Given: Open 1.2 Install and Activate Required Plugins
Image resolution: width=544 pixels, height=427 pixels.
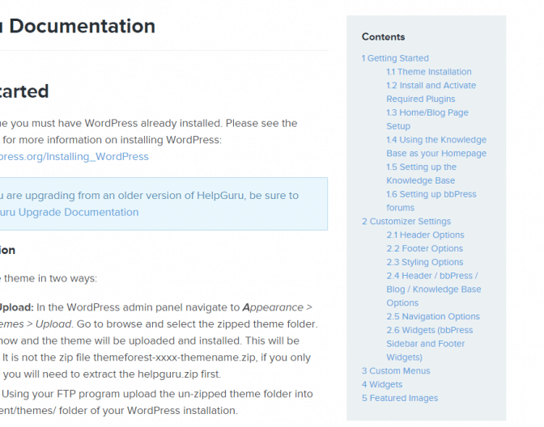Looking at the screenshot, I should point(431,92).
